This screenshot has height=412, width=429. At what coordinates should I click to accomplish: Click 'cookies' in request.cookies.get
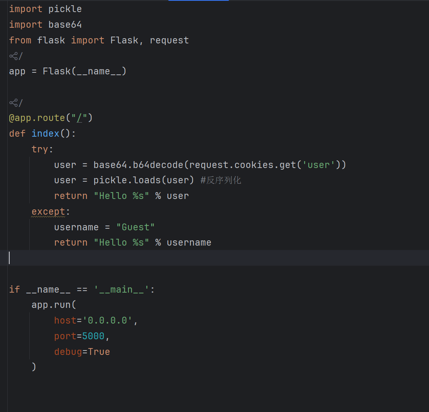pos(254,165)
